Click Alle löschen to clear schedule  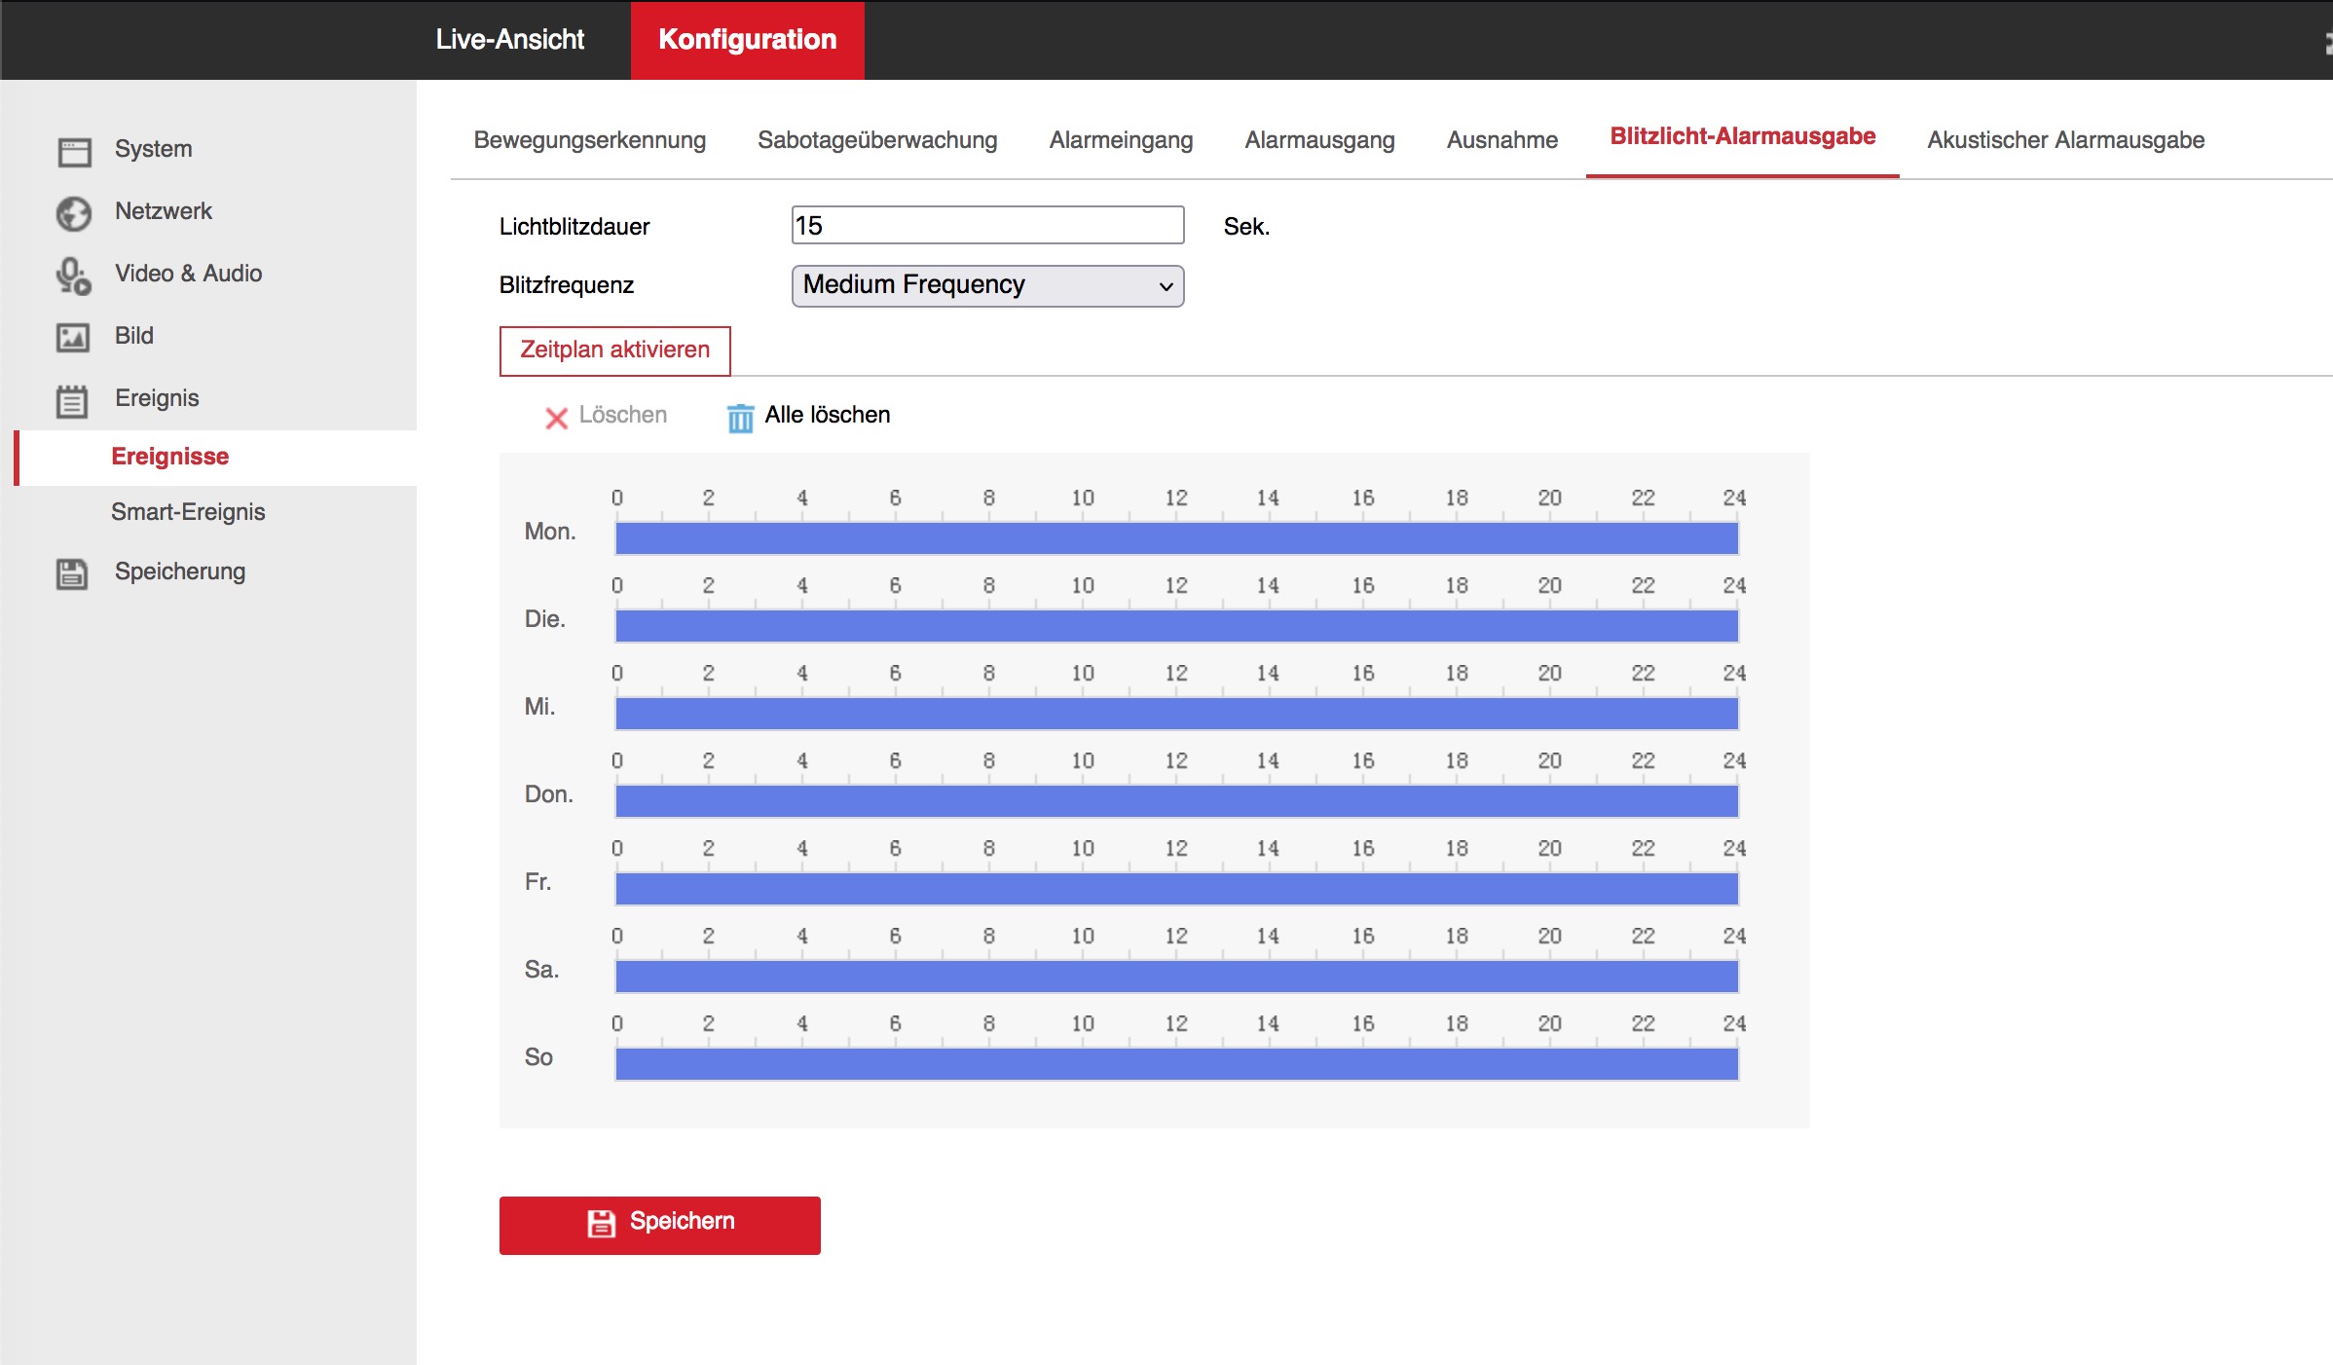click(827, 415)
